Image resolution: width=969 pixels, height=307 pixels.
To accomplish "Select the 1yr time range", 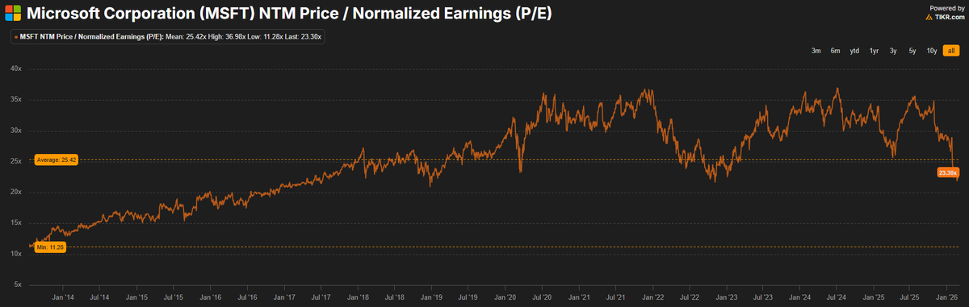I will [x=874, y=51].
